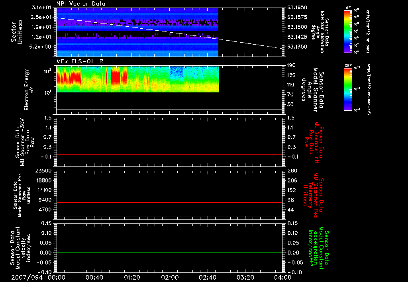Click the cnts/(cm**2-sr-sec) units label
This screenshot has width=408, height=282.
(368, 31)
